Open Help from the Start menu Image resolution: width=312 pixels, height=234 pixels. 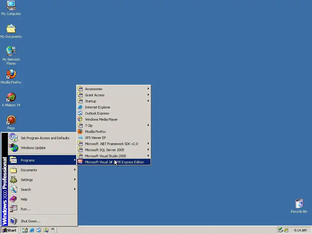pyautogui.click(x=42, y=199)
